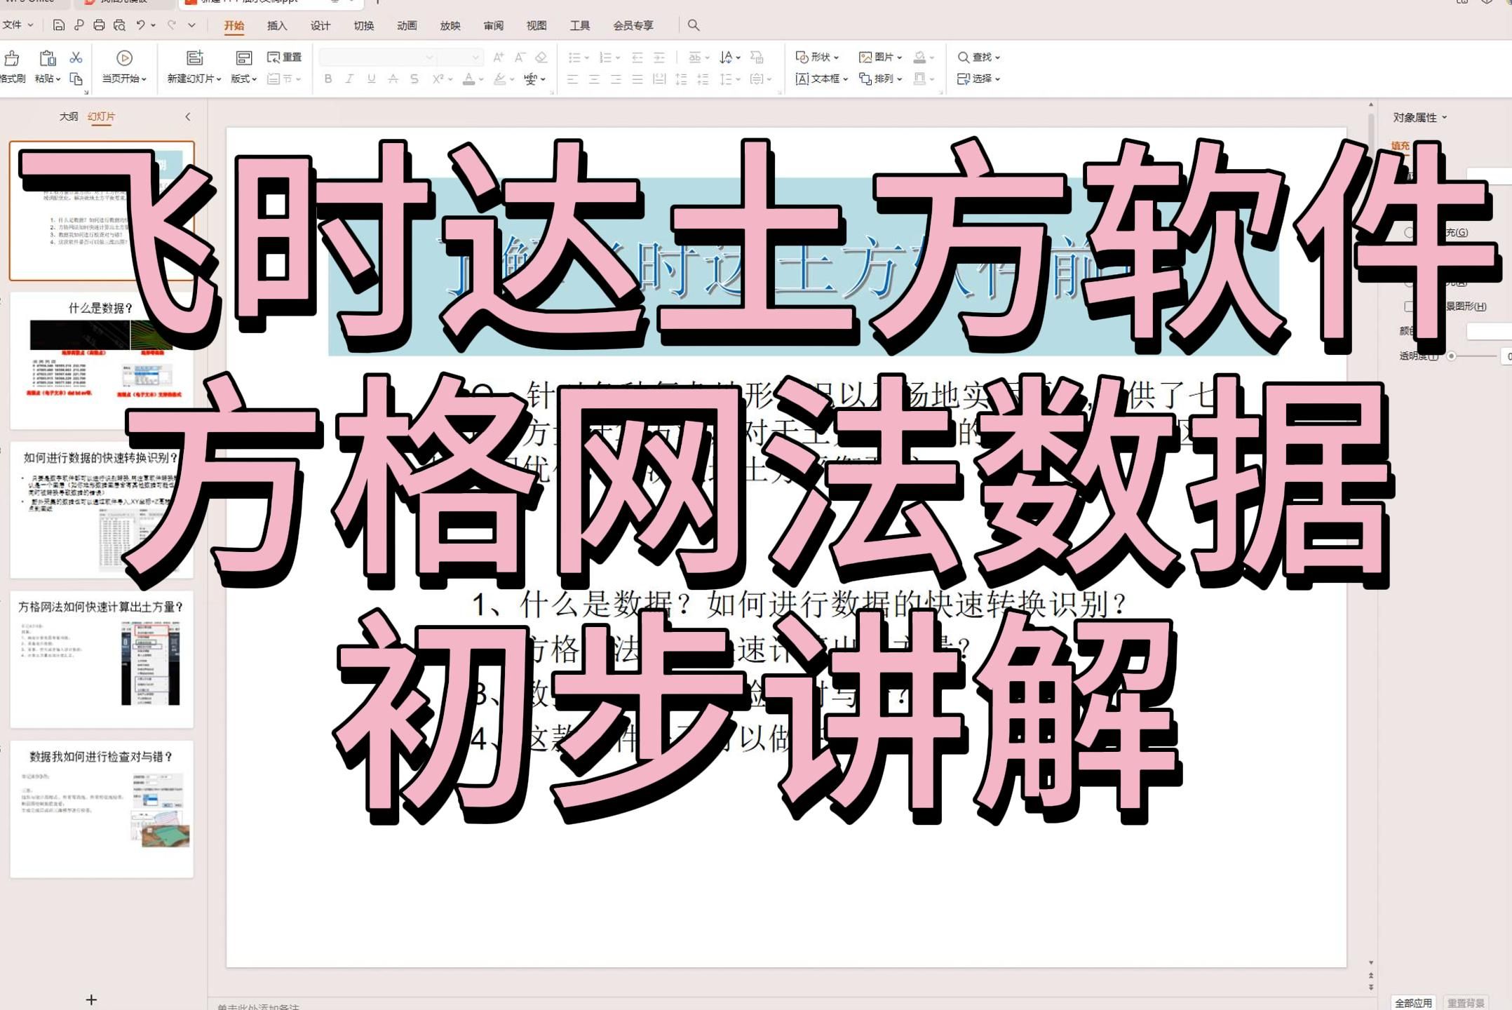Open the 文件 menu dropdown
This screenshot has height=1010, width=1512.
click(18, 25)
